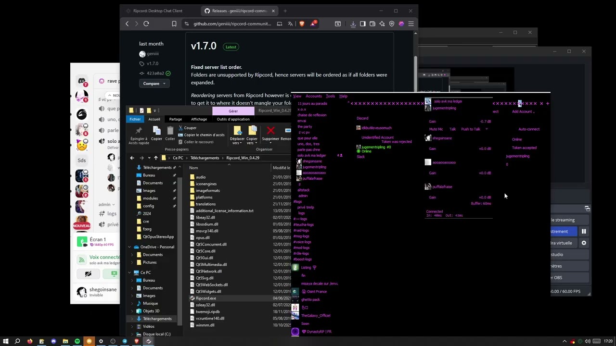Open the browser hamburger menu
616x346 pixels.
411,24
